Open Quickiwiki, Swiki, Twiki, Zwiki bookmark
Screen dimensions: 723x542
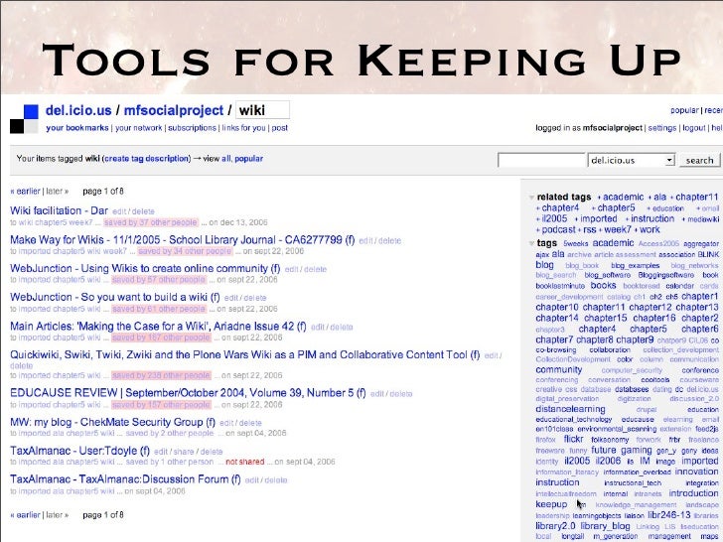245,355
